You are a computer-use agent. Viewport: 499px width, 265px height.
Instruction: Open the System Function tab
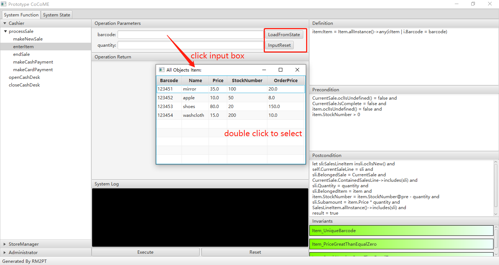point(21,15)
